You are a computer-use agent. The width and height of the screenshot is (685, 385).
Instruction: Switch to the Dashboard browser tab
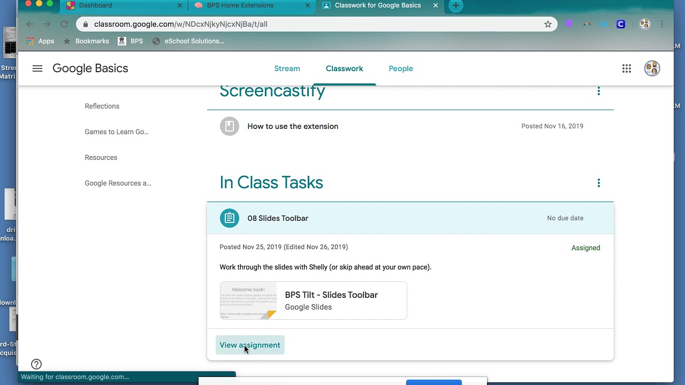tap(124, 5)
